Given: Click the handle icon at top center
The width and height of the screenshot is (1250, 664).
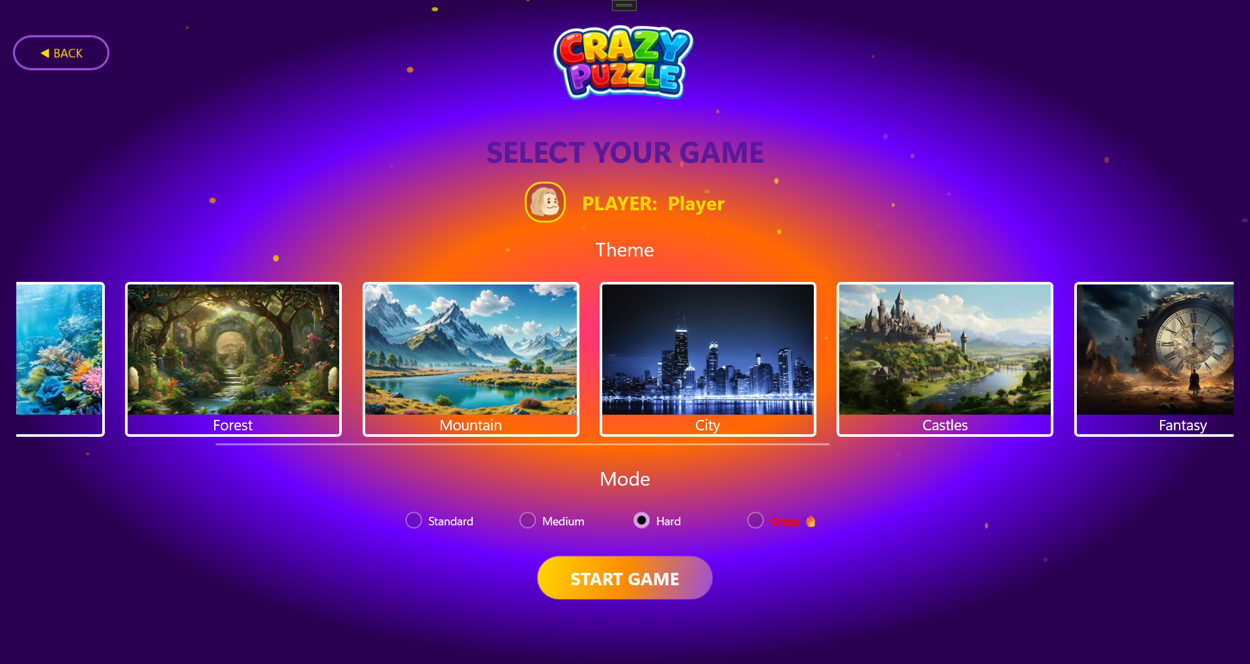Looking at the screenshot, I should pyautogui.click(x=624, y=6).
